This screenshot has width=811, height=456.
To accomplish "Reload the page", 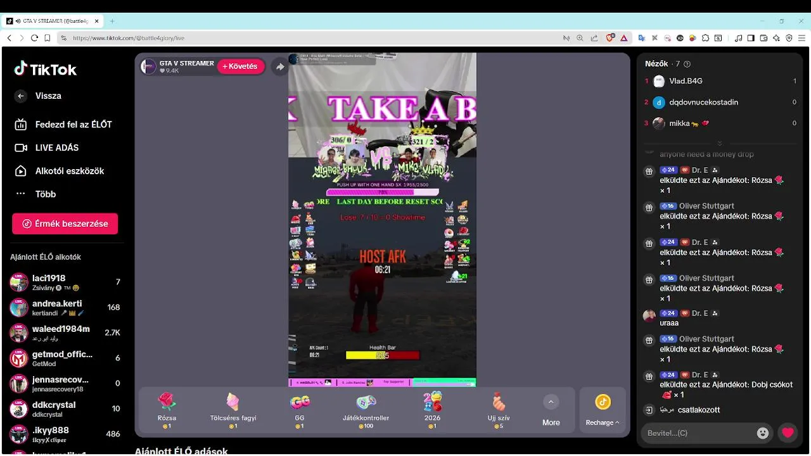I will tap(34, 38).
